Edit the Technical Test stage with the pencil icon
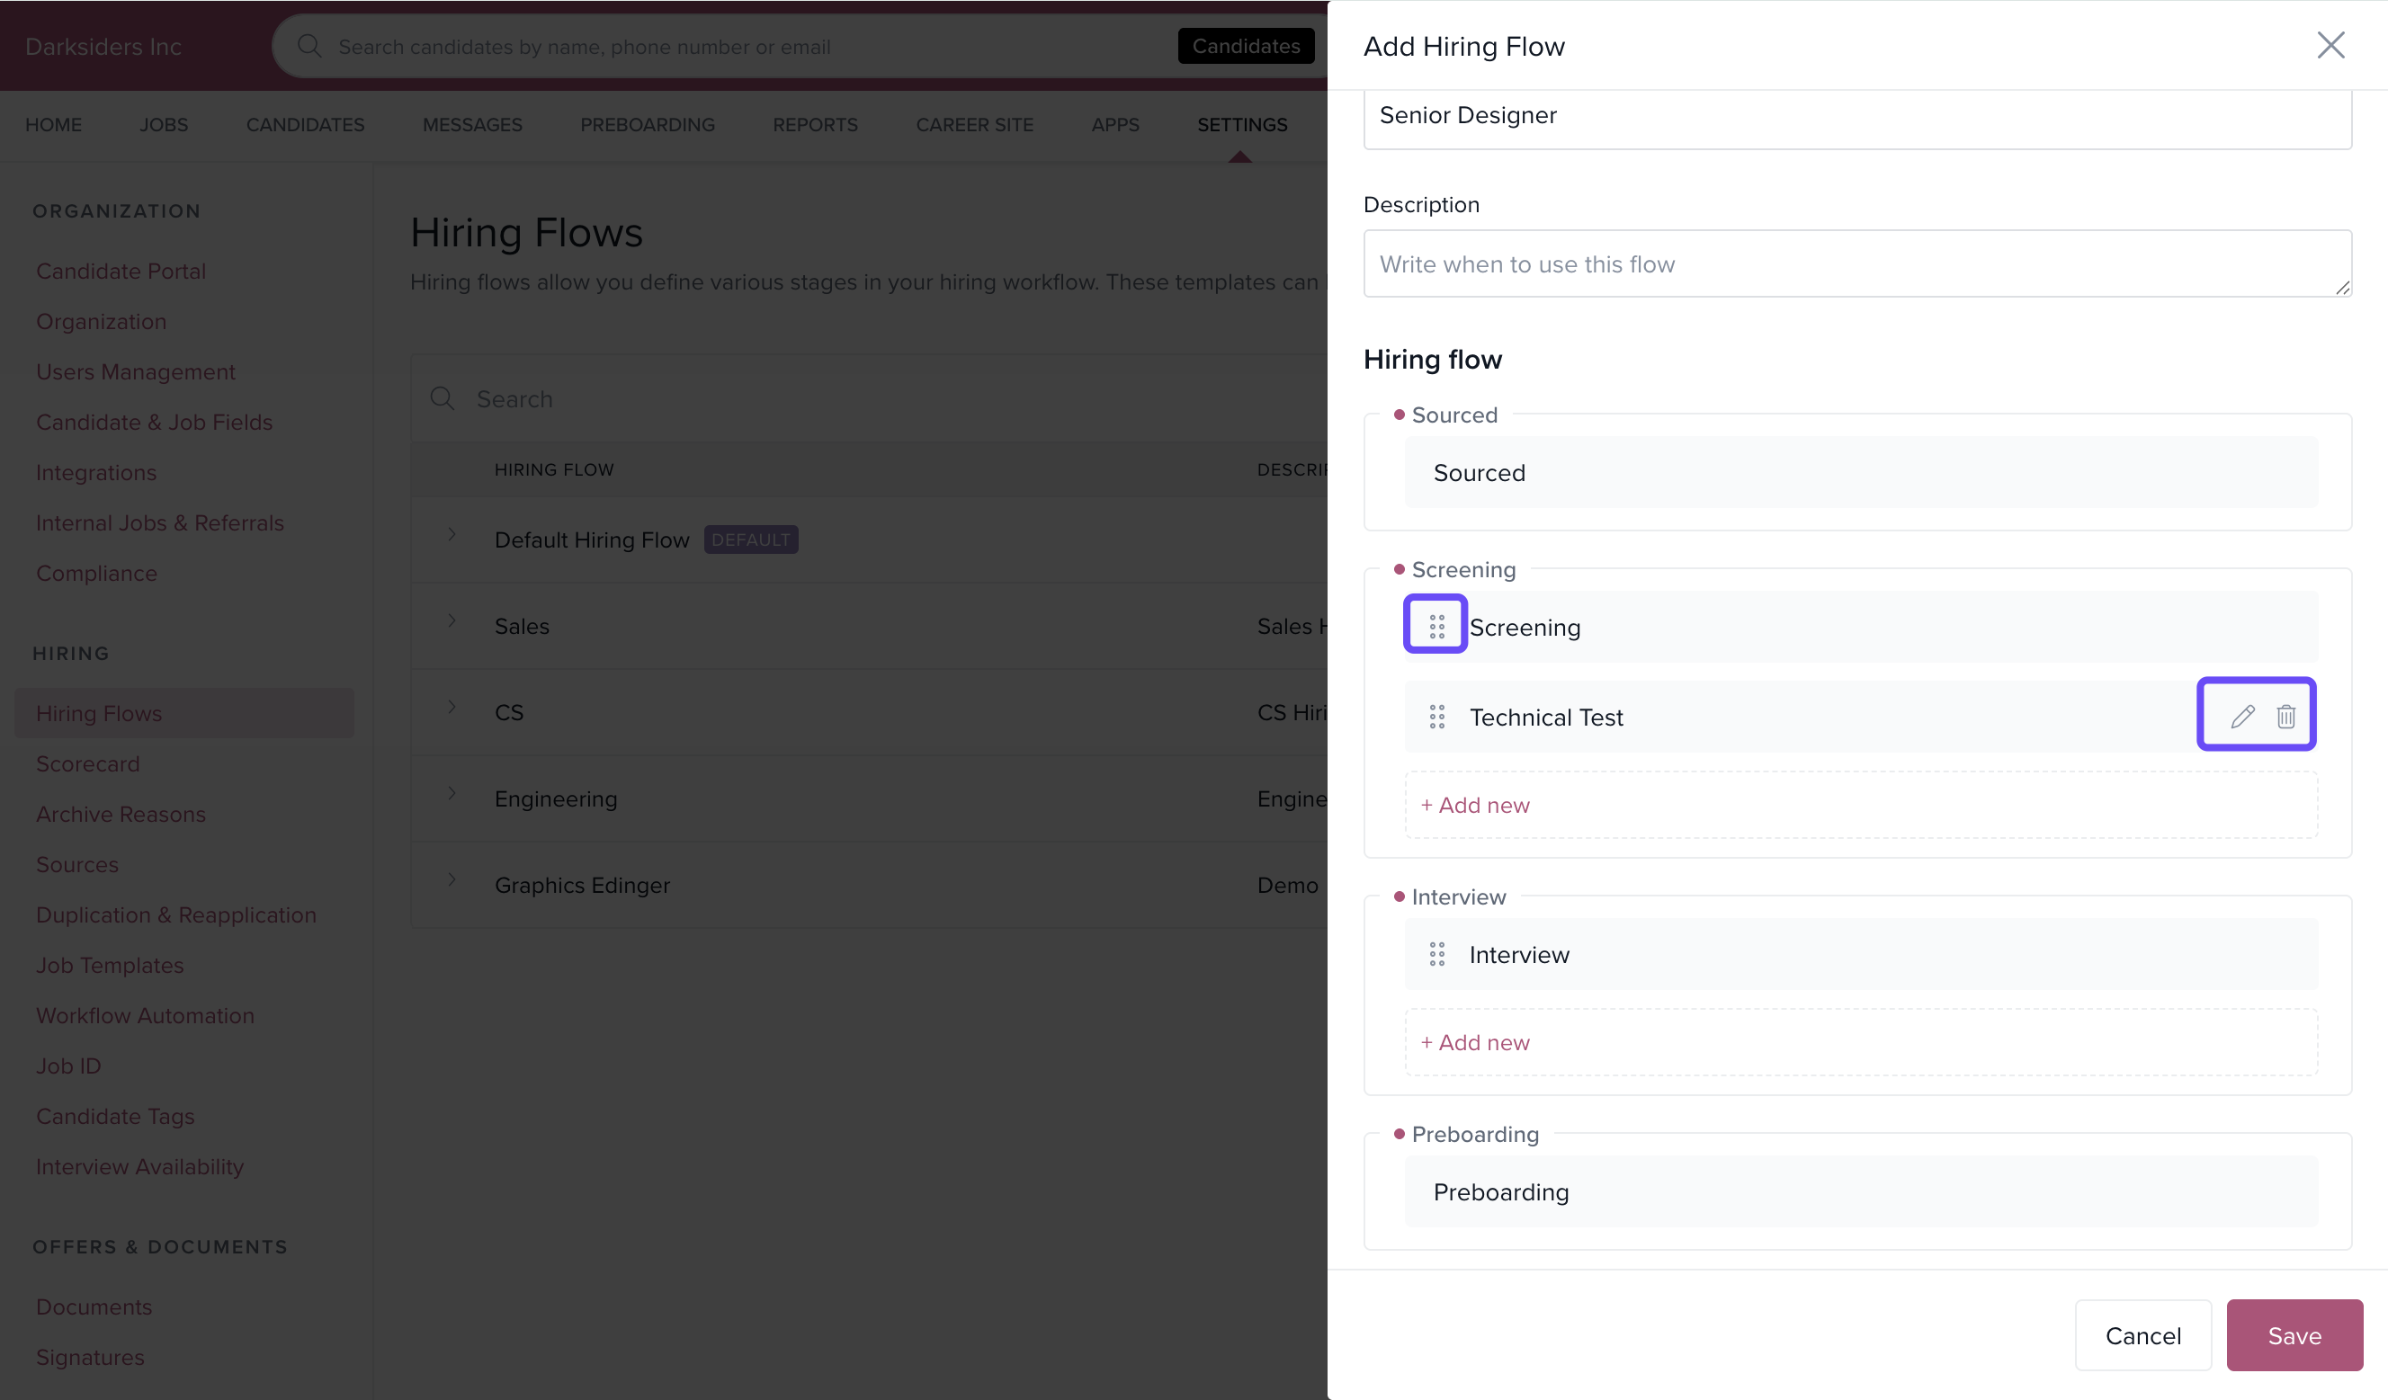The height and width of the screenshot is (1400, 2388). [2242, 716]
